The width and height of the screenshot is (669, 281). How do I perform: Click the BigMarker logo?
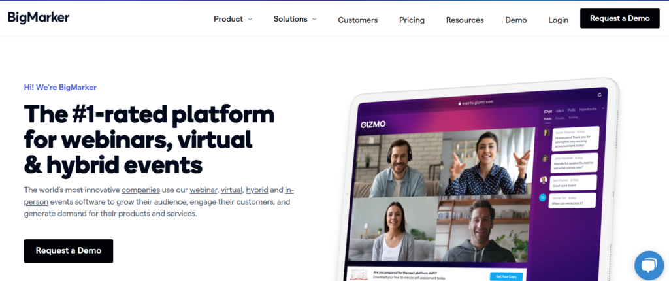[39, 18]
